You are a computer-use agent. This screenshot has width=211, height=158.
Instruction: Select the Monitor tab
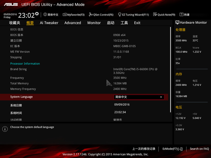[x=94, y=23]
